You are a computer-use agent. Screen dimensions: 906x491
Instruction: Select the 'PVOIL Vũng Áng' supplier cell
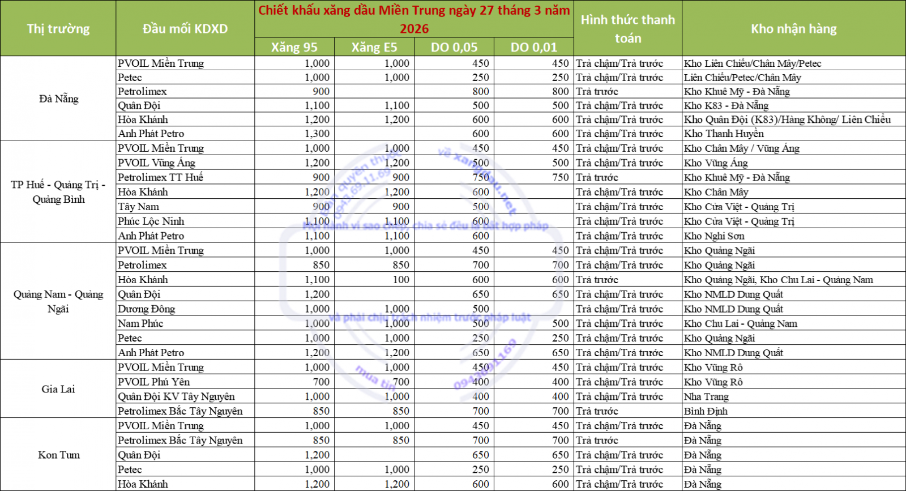(157, 163)
